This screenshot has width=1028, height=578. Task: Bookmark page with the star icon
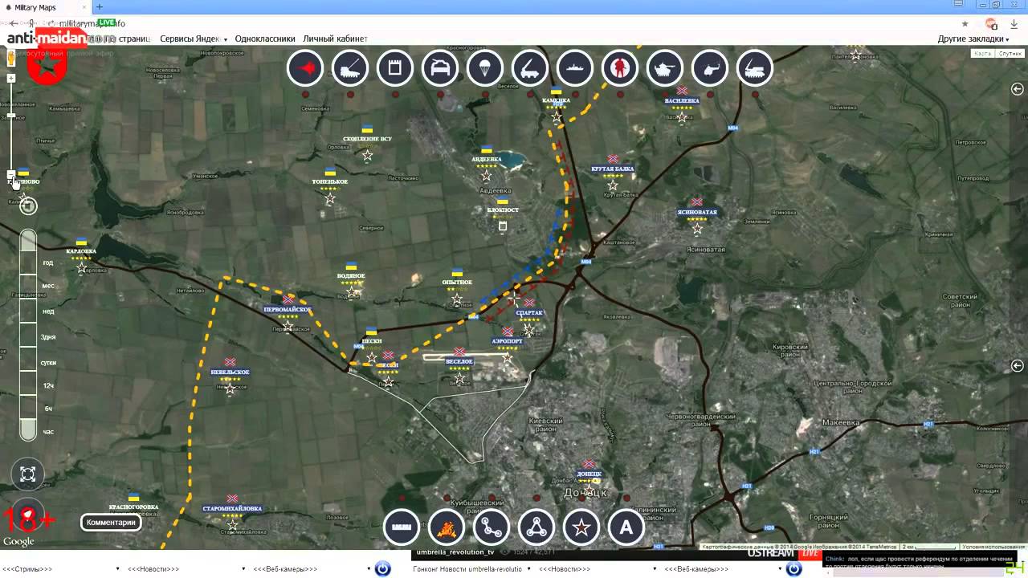[x=965, y=23]
